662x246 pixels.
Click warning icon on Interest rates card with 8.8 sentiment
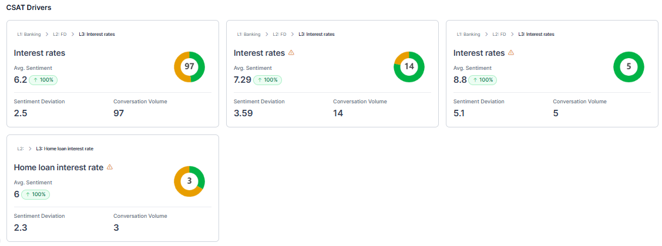511,53
